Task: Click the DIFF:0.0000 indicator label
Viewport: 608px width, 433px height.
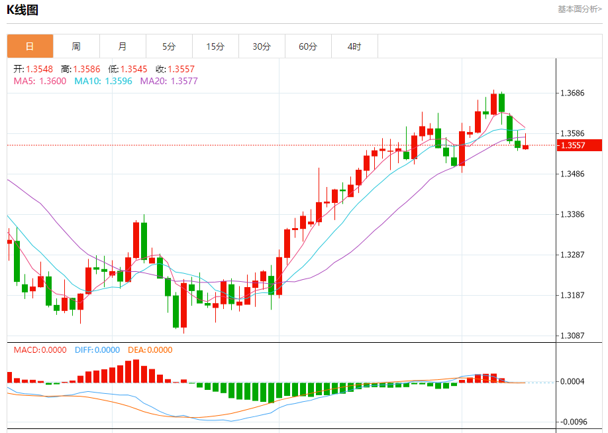Action: (x=97, y=350)
